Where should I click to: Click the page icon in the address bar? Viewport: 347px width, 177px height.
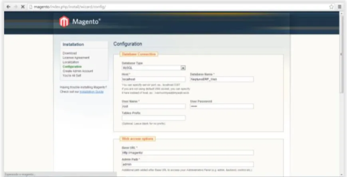[31, 7]
